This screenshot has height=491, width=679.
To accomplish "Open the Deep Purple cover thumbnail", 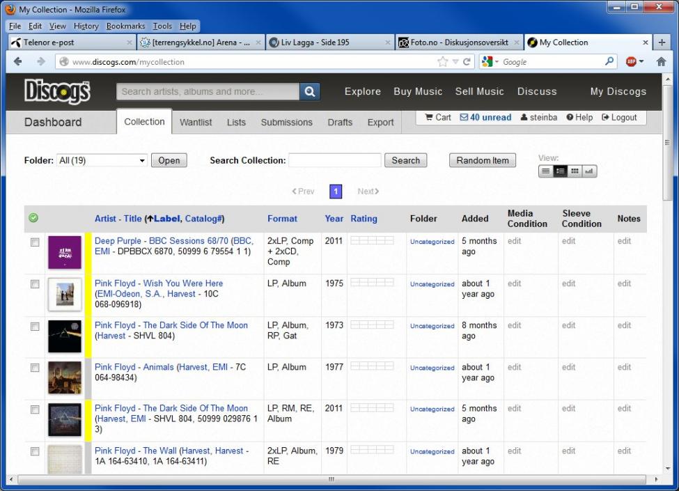I will tap(65, 252).
